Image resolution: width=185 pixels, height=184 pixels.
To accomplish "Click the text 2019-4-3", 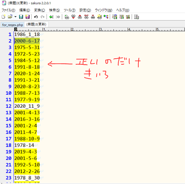I will pos(25,152).
